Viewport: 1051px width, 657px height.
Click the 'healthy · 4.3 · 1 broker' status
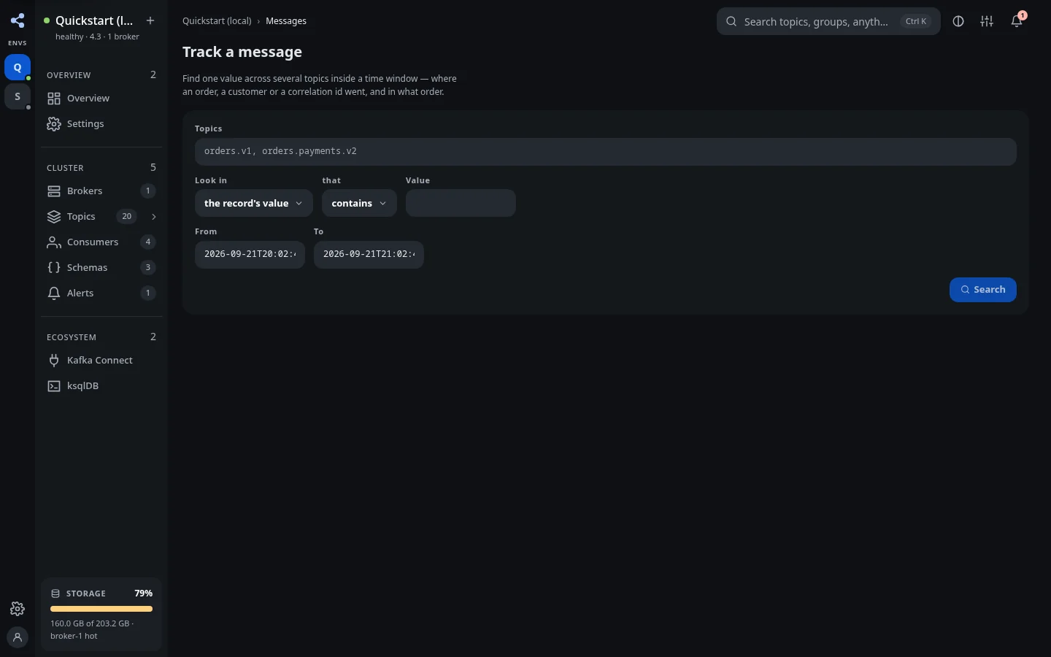[97, 36]
